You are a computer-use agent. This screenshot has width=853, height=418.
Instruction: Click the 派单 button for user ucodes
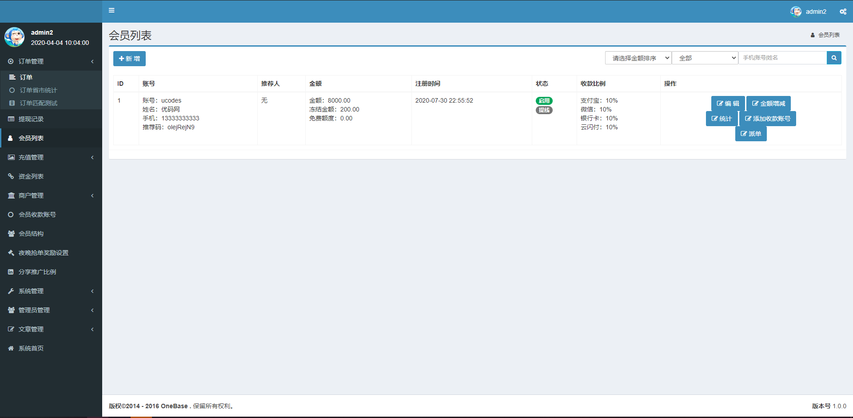[750, 133]
